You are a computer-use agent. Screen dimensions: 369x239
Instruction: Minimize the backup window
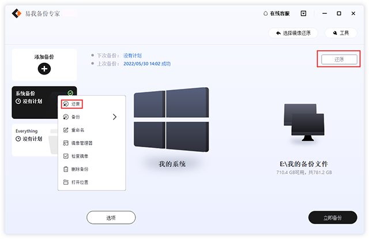point(325,13)
